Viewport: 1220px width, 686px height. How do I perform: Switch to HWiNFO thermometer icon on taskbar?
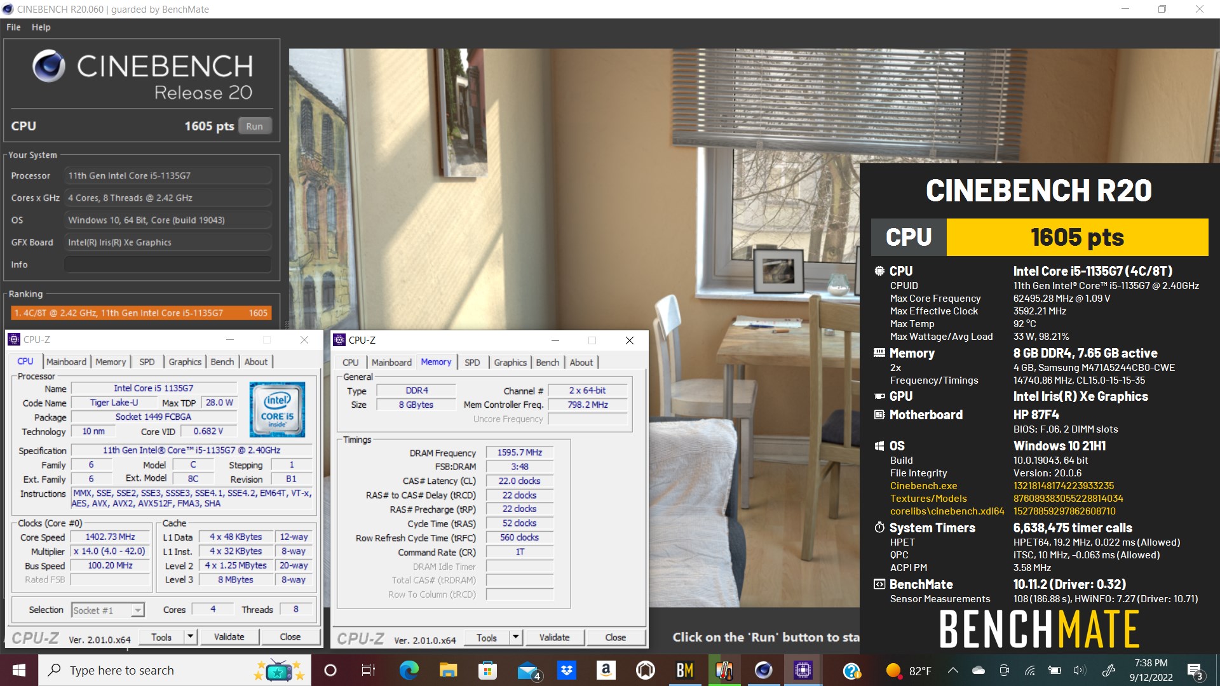click(724, 670)
